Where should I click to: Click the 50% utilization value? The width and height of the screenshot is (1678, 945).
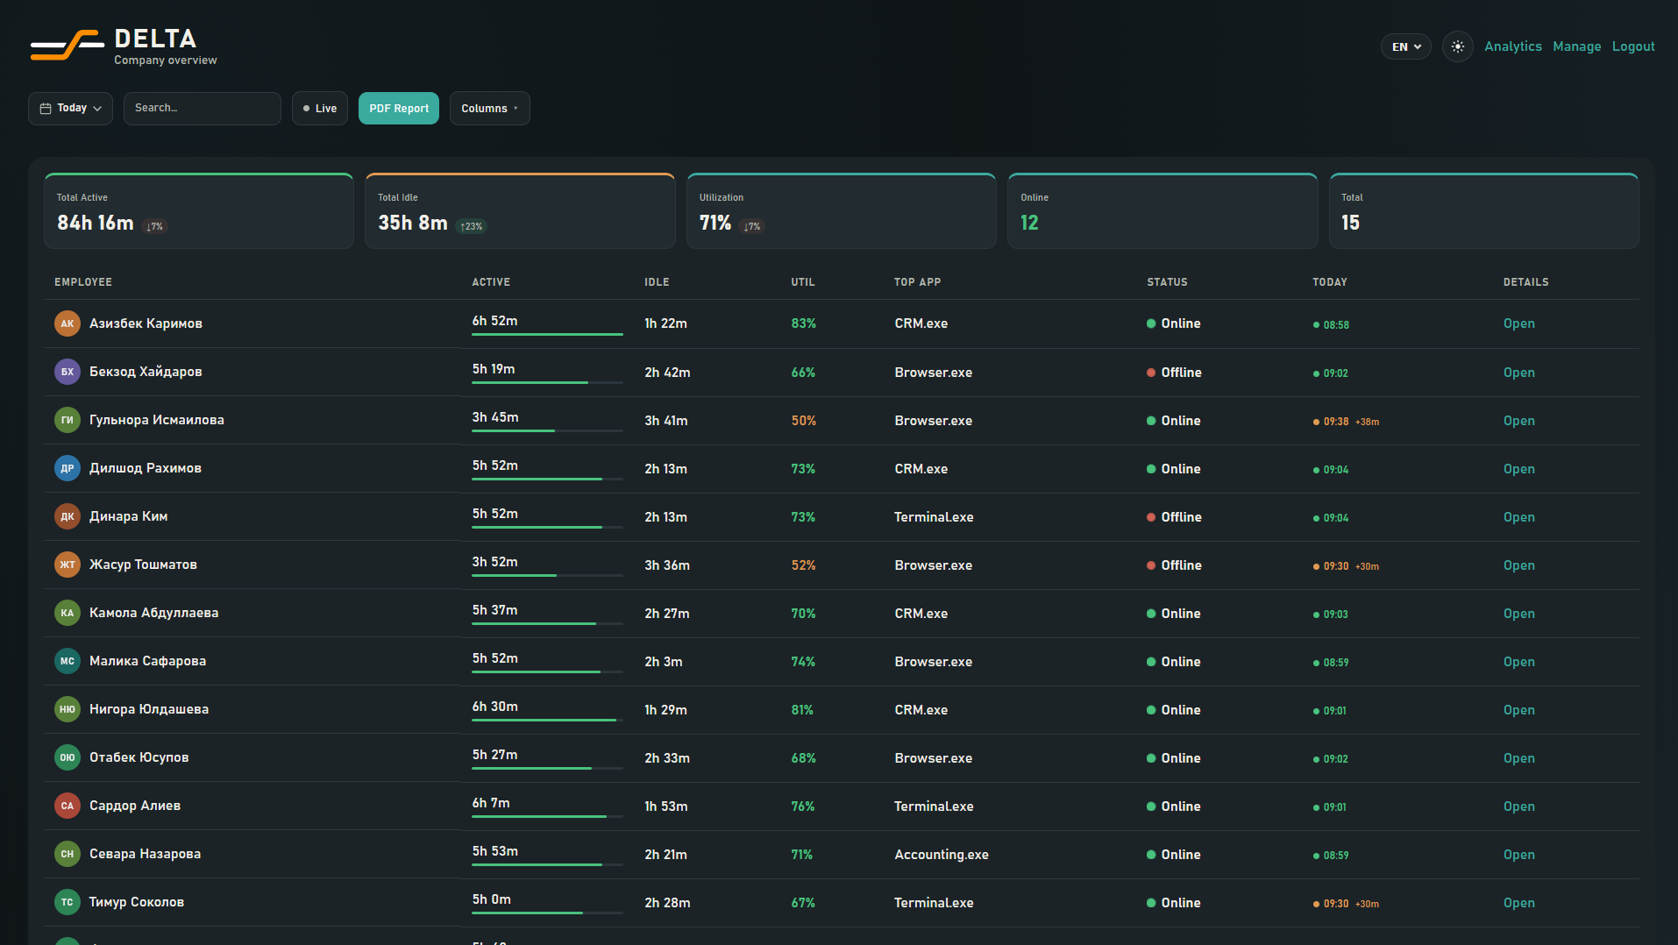(803, 421)
